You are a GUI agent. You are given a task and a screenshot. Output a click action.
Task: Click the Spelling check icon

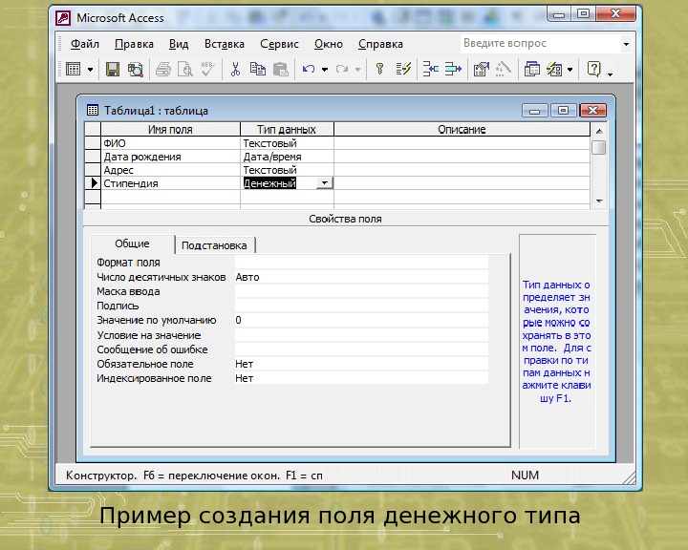click(x=207, y=70)
